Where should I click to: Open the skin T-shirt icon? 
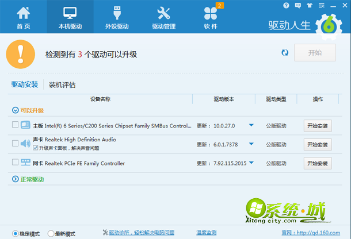pos(310,5)
